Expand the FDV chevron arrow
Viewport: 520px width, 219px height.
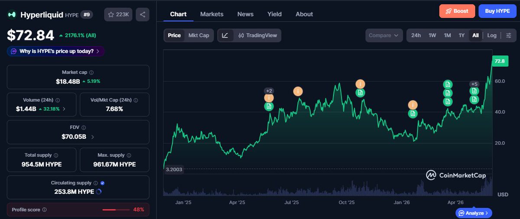(x=92, y=137)
